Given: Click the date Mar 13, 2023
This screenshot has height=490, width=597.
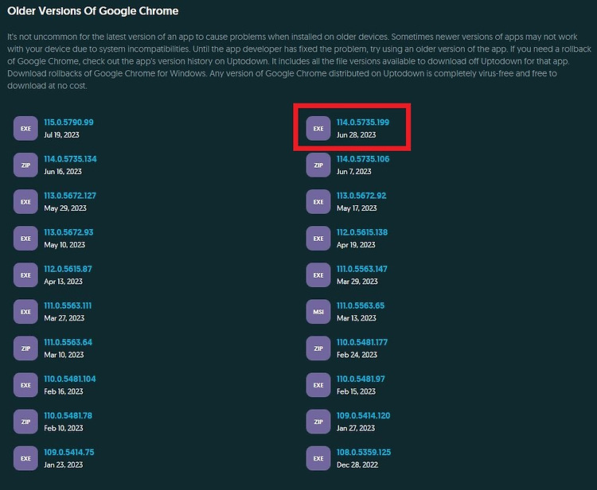Looking at the screenshot, I should click(x=357, y=318).
